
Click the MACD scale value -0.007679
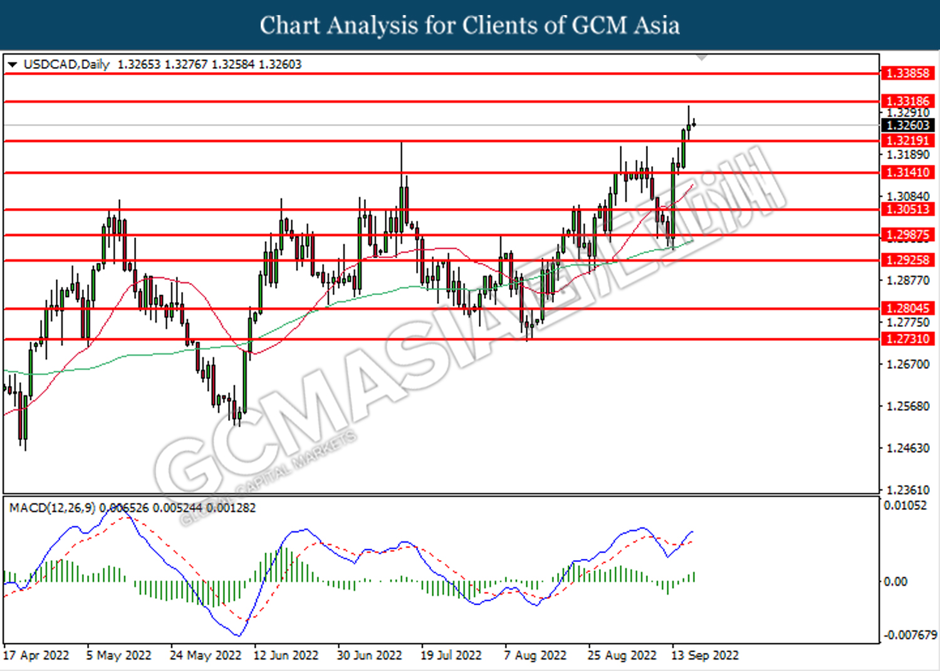[x=910, y=635]
